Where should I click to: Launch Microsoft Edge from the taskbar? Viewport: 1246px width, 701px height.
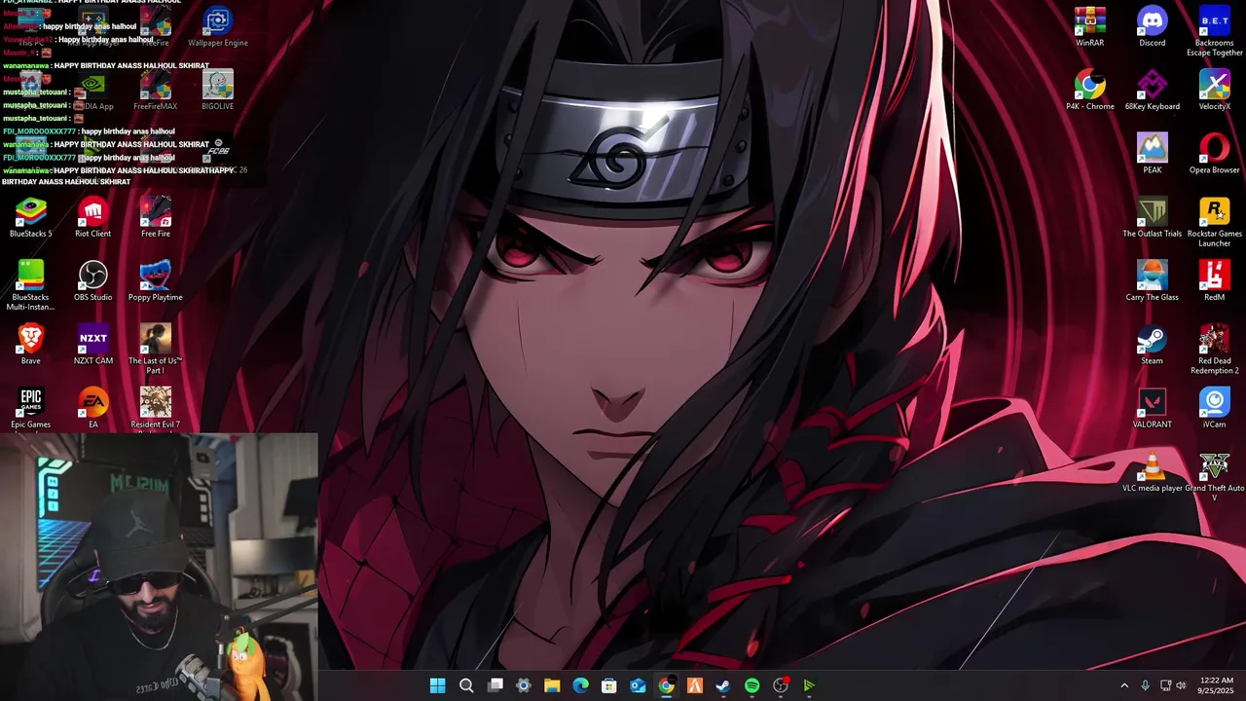click(x=580, y=685)
